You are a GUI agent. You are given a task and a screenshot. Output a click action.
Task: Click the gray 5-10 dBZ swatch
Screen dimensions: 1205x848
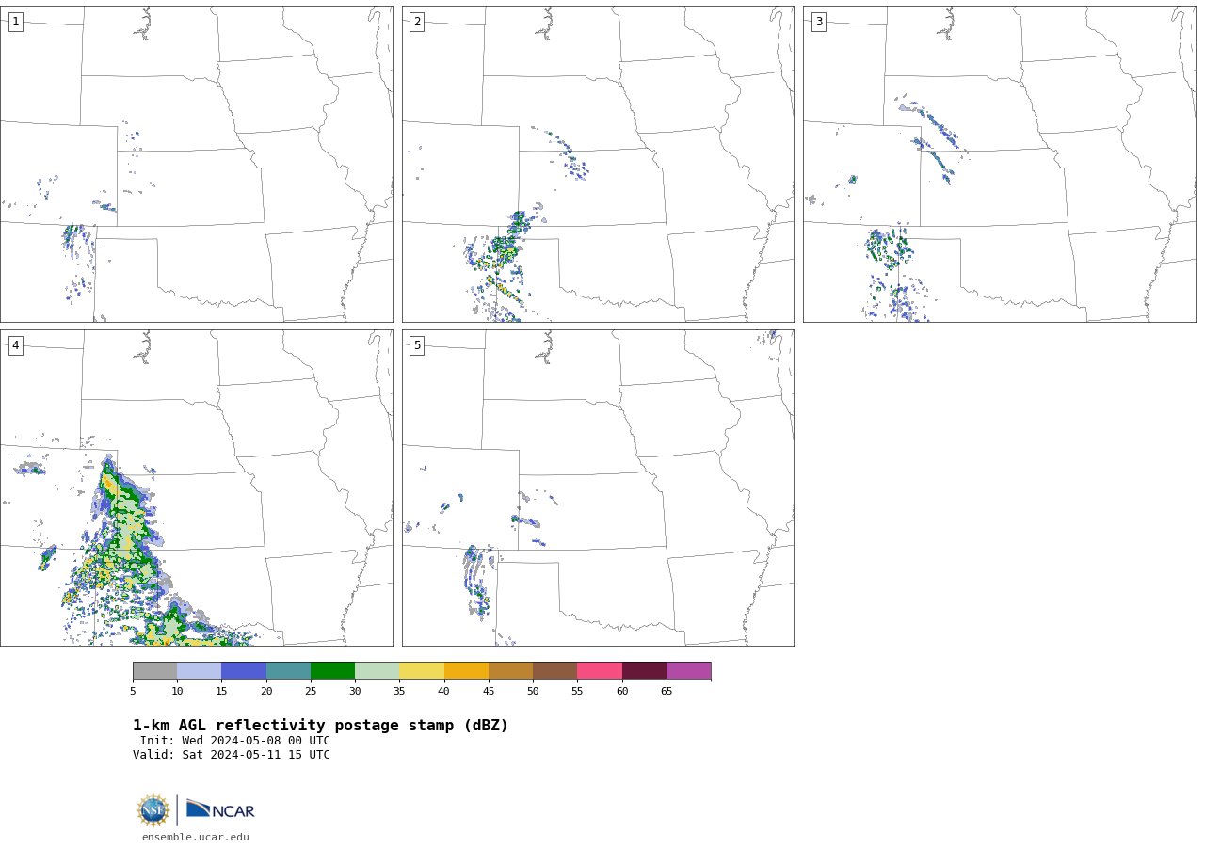[x=155, y=671]
